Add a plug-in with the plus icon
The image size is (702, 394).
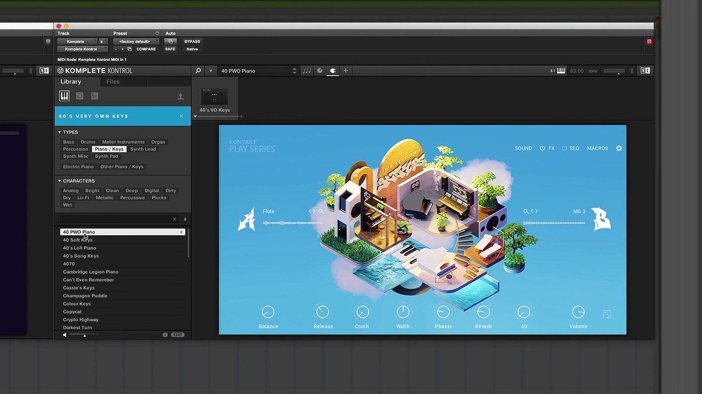coord(346,71)
